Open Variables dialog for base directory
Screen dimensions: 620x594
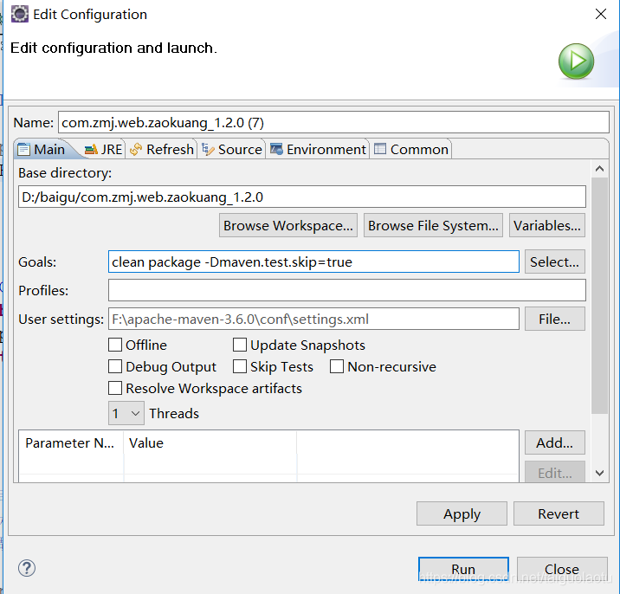(547, 225)
